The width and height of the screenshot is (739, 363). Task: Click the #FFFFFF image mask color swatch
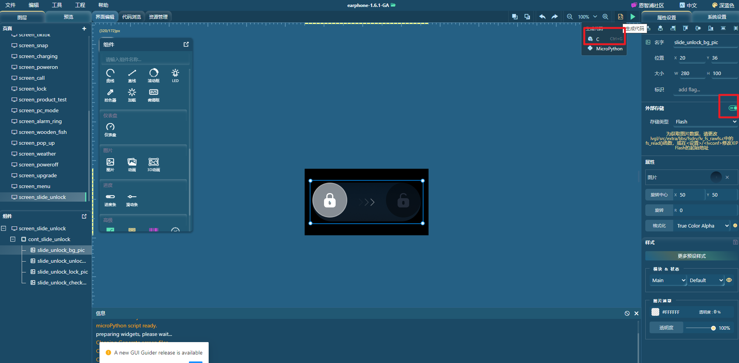click(x=655, y=312)
